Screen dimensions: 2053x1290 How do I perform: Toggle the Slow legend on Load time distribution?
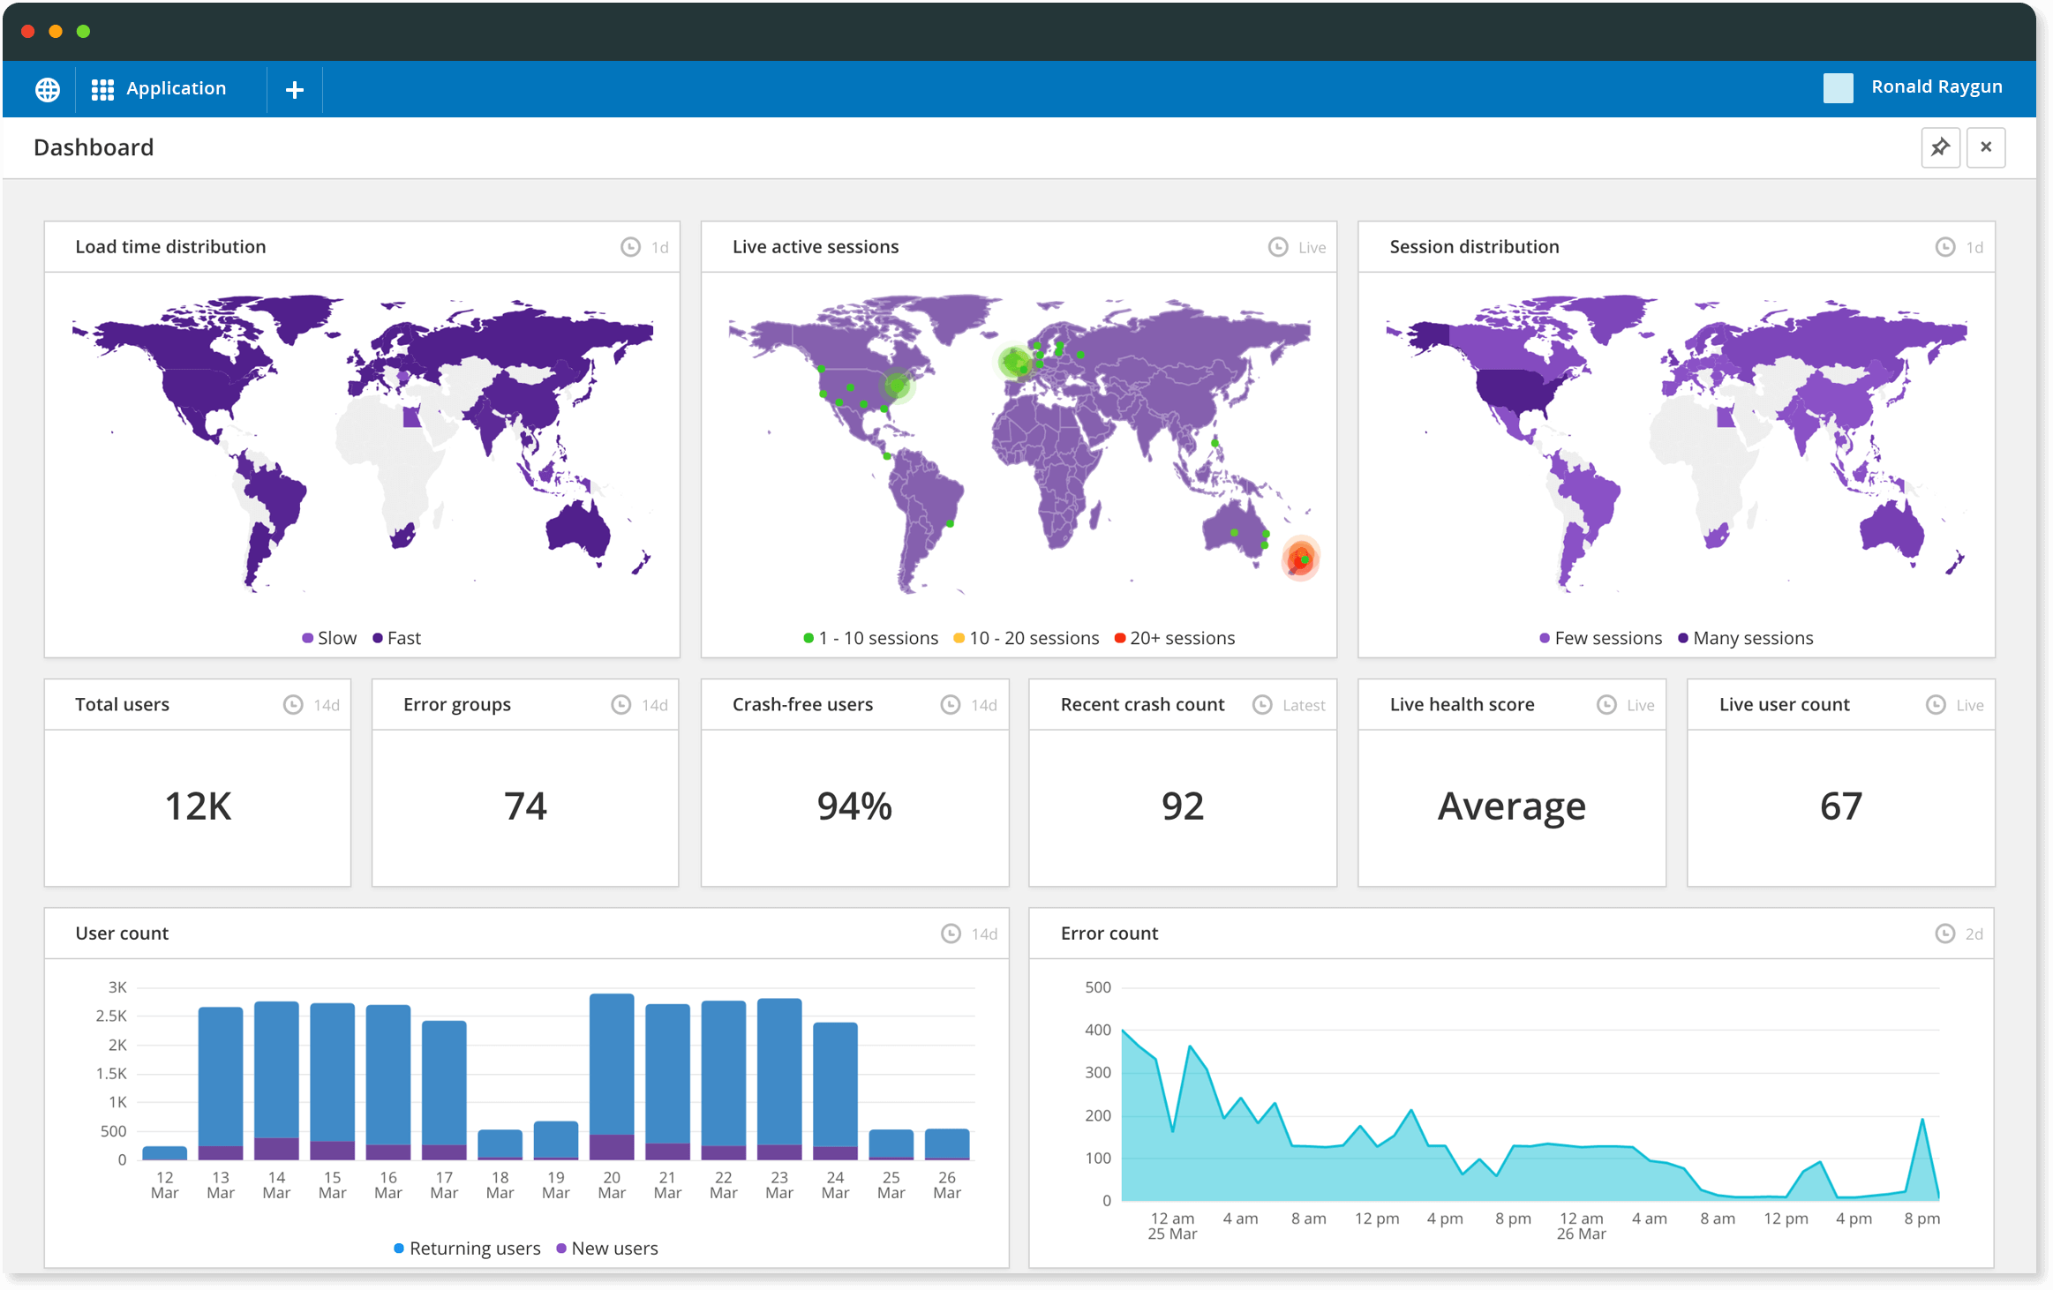(x=327, y=637)
